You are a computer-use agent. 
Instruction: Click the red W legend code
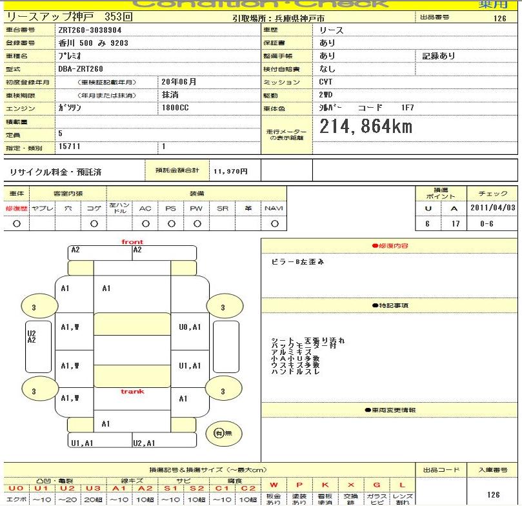coord(274,485)
